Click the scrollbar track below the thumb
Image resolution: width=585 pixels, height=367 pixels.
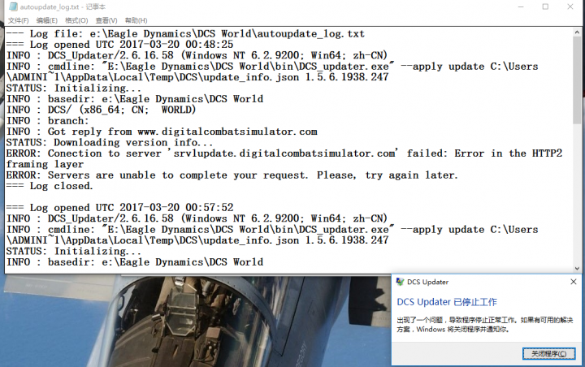[577, 195]
